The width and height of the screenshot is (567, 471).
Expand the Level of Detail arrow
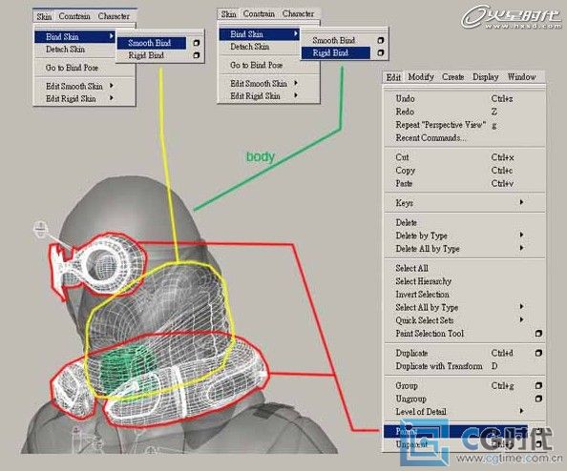coord(521,411)
